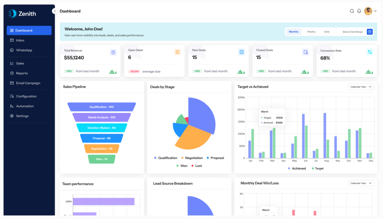Click the Select Date Range text
Viewport: 383px width, 219px height.
[352, 32]
